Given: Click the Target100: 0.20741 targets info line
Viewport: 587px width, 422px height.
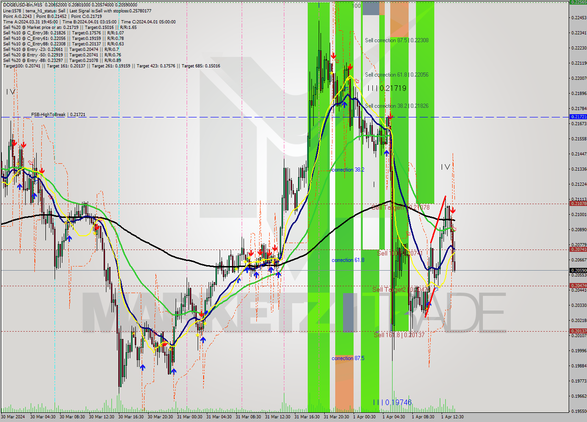Looking at the screenshot, I should (111, 66).
